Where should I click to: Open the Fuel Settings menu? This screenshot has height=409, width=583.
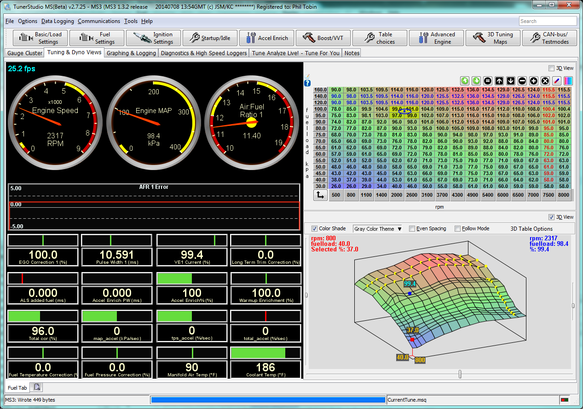97,38
